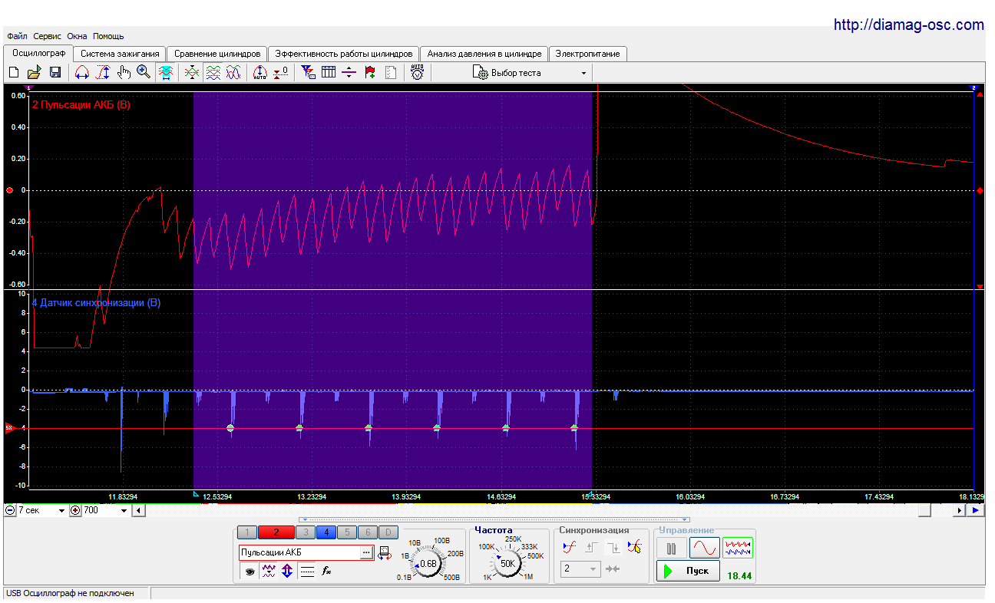This screenshot has height=603, width=995.
Task: Open the Выбор теста dropdown
Action: (x=531, y=73)
